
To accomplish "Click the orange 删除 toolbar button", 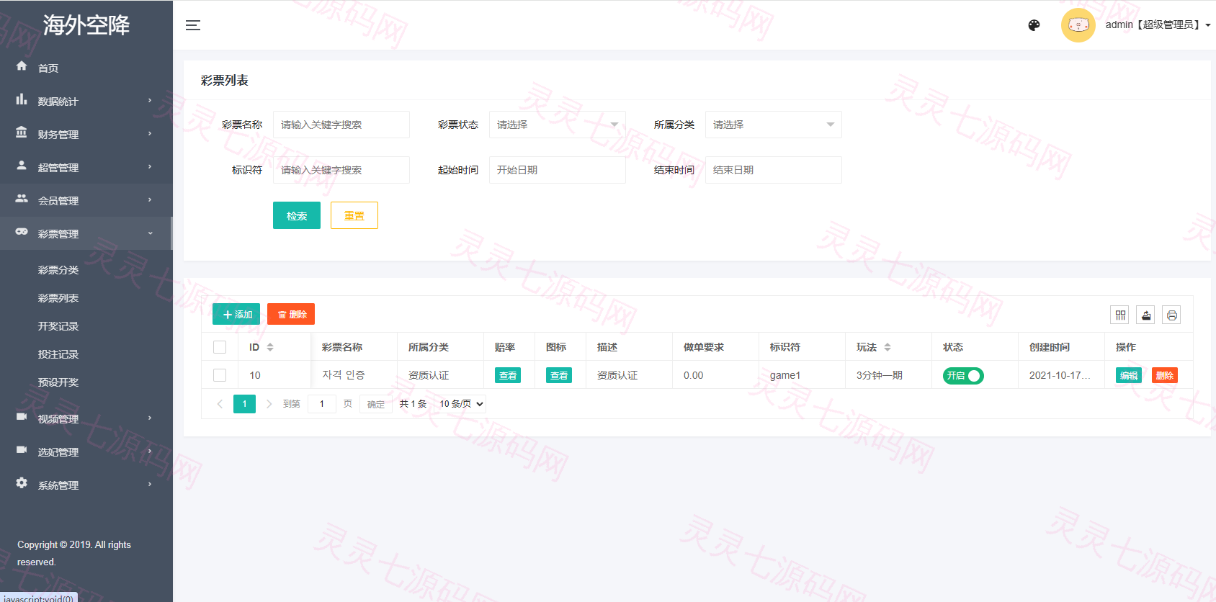I will coord(291,314).
